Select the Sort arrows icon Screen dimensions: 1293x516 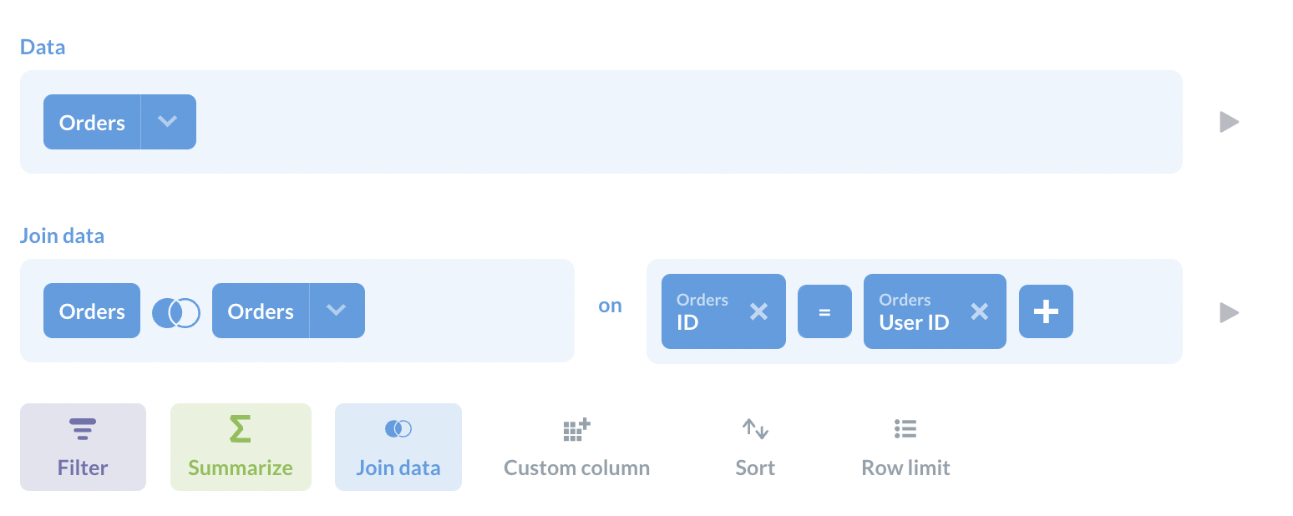[755, 427]
